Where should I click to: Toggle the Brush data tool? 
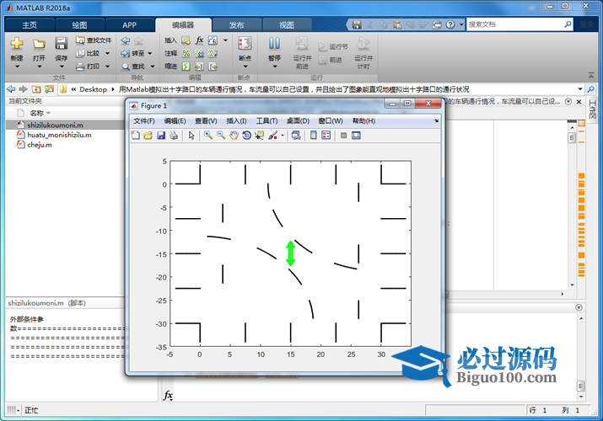coord(273,135)
